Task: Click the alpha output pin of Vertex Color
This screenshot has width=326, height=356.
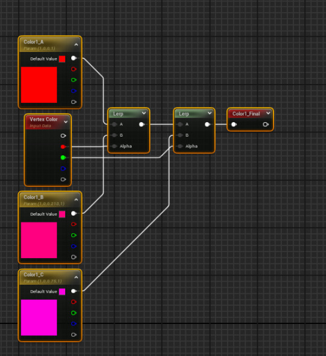Action: pyautogui.click(x=63, y=180)
